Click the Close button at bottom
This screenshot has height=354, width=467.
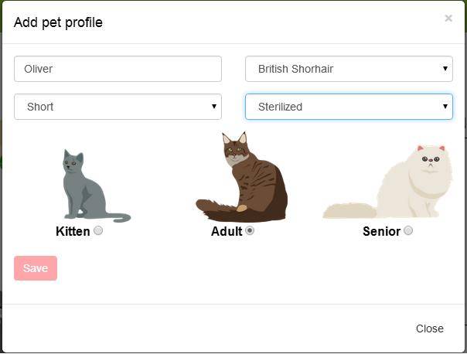click(x=429, y=328)
